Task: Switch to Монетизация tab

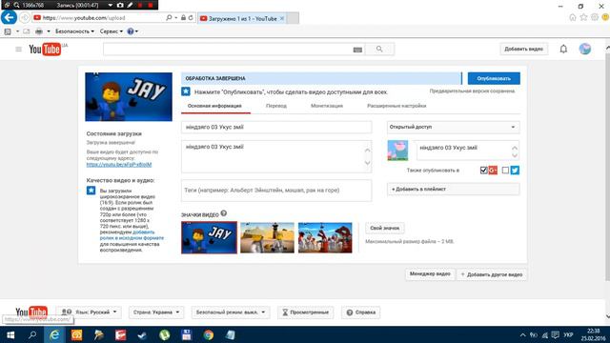Action: (327, 106)
